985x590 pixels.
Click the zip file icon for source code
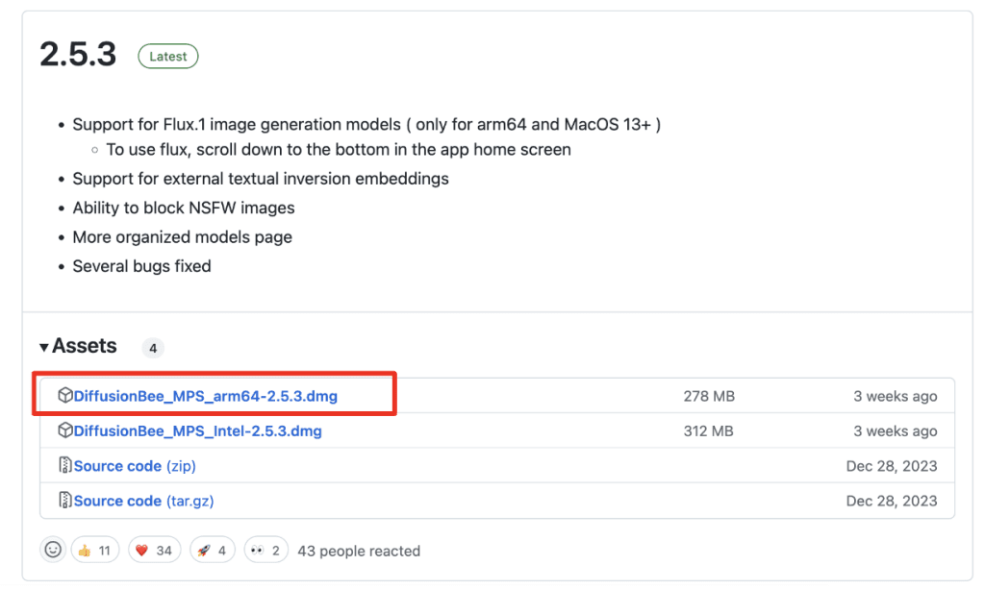coord(64,465)
